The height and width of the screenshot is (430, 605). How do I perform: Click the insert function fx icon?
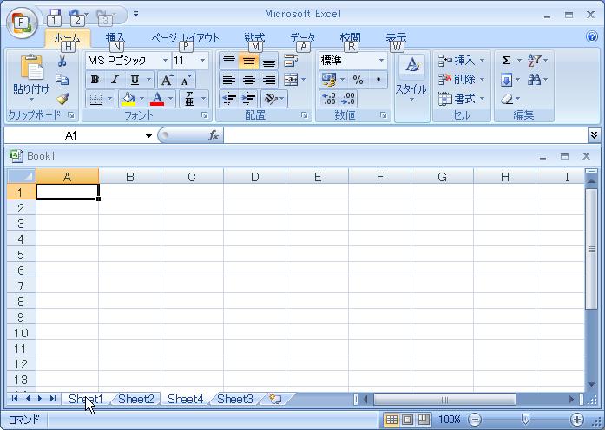point(213,135)
